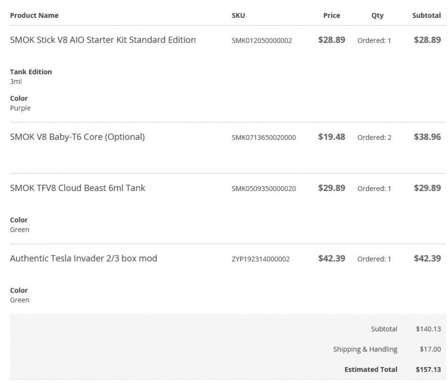The width and height of the screenshot is (448, 383).
Task: Click "Green" under Authentic Tesla Invader
Action: point(20,300)
